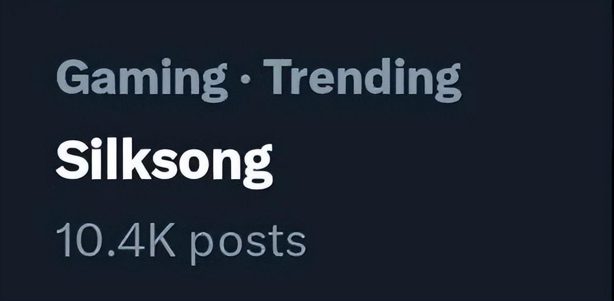Click the Silksong headline
The image size is (614, 301).
pyautogui.click(x=164, y=163)
